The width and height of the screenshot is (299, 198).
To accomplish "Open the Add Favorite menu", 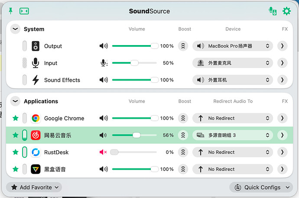I will pyautogui.click(x=34, y=187).
